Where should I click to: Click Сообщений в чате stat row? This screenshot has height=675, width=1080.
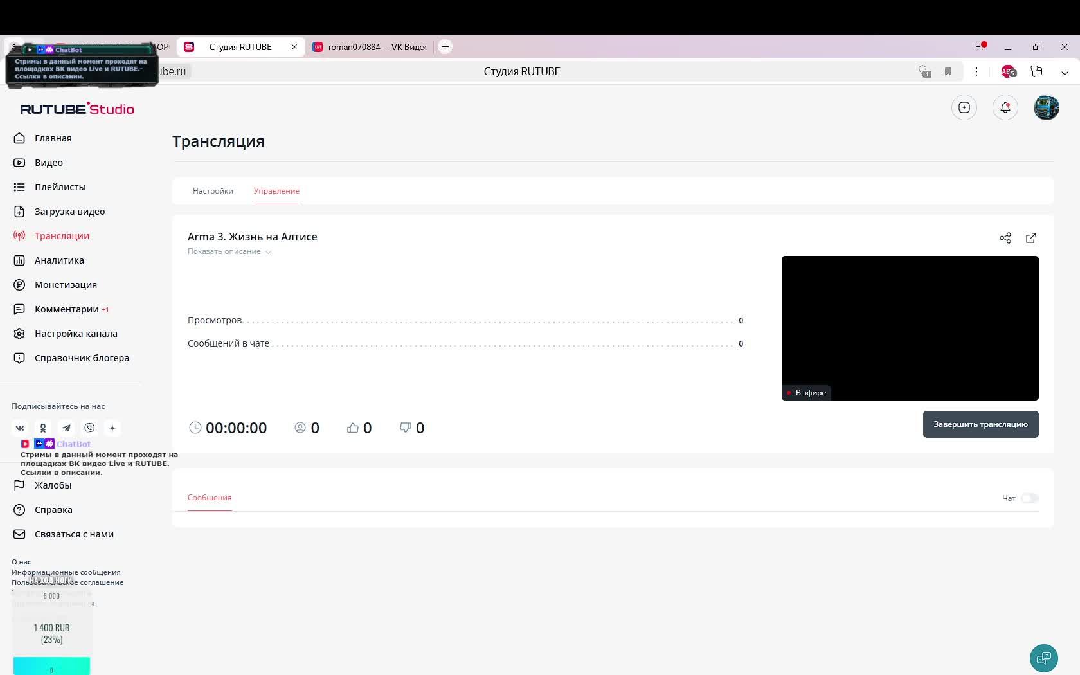tap(465, 343)
